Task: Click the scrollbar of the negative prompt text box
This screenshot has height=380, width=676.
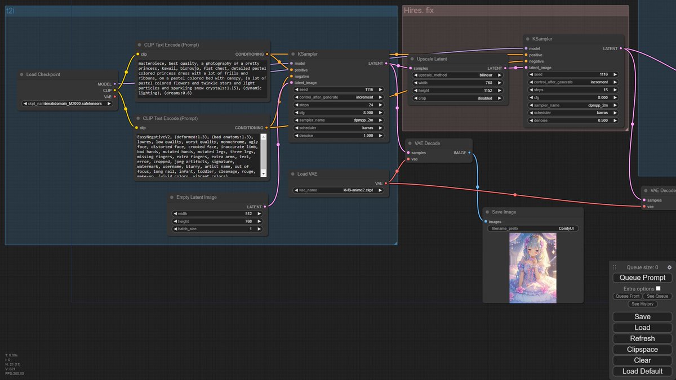Action: [x=264, y=155]
